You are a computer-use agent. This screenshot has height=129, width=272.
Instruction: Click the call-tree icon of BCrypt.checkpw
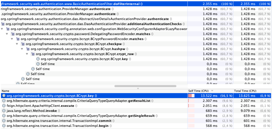(x=23, y=44)
